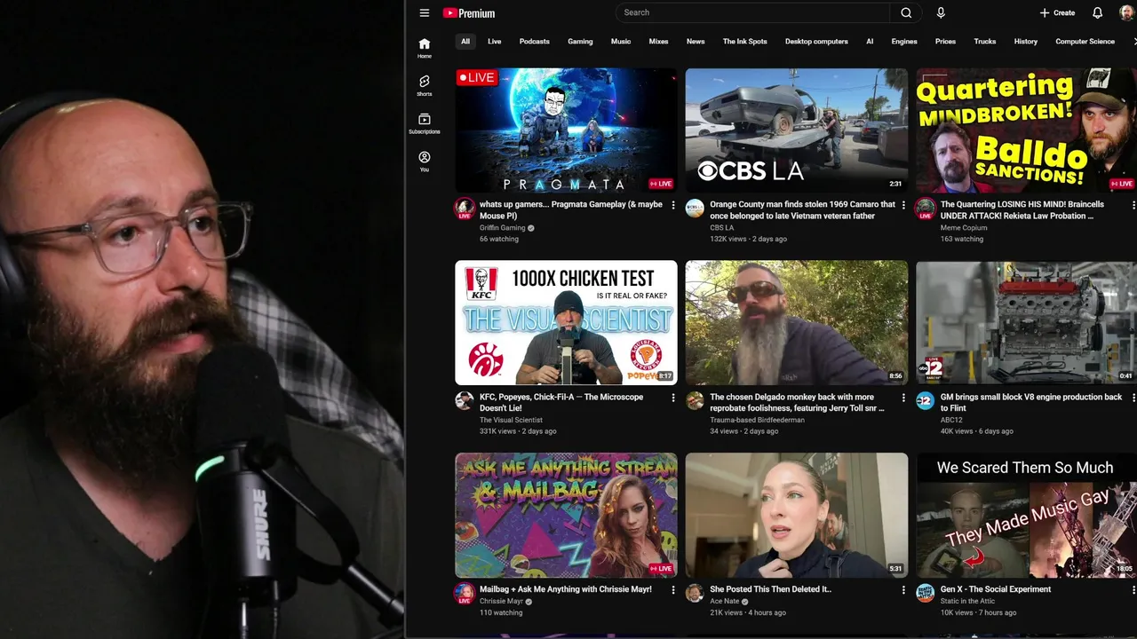Select the Podcasts filter chip
1137x639 pixels.
coord(535,42)
